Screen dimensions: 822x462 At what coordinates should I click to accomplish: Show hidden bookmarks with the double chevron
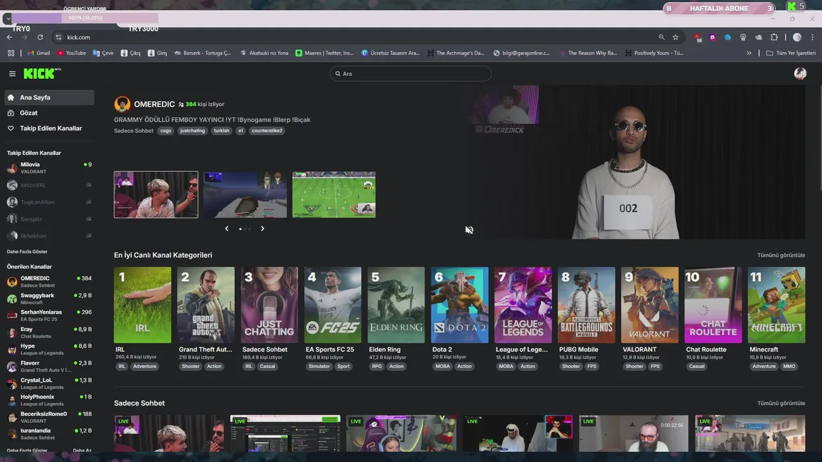(x=749, y=53)
